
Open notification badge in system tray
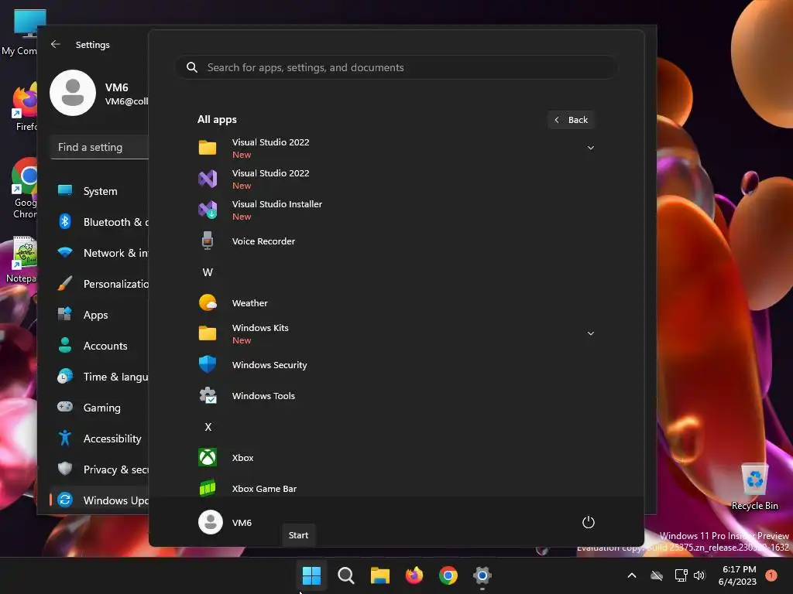pyautogui.click(x=771, y=575)
